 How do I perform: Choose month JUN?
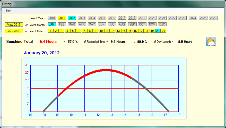(102, 24)
